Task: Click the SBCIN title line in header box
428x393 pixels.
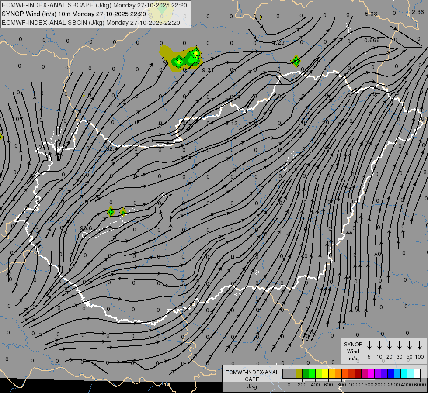Action: point(91,23)
